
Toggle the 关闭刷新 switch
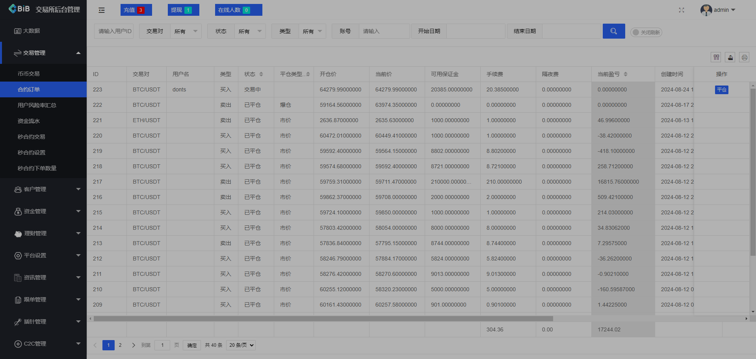pyautogui.click(x=646, y=32)
